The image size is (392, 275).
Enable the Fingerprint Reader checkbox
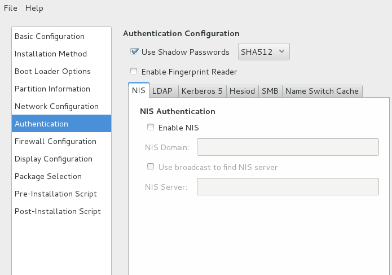coord(134,72)
